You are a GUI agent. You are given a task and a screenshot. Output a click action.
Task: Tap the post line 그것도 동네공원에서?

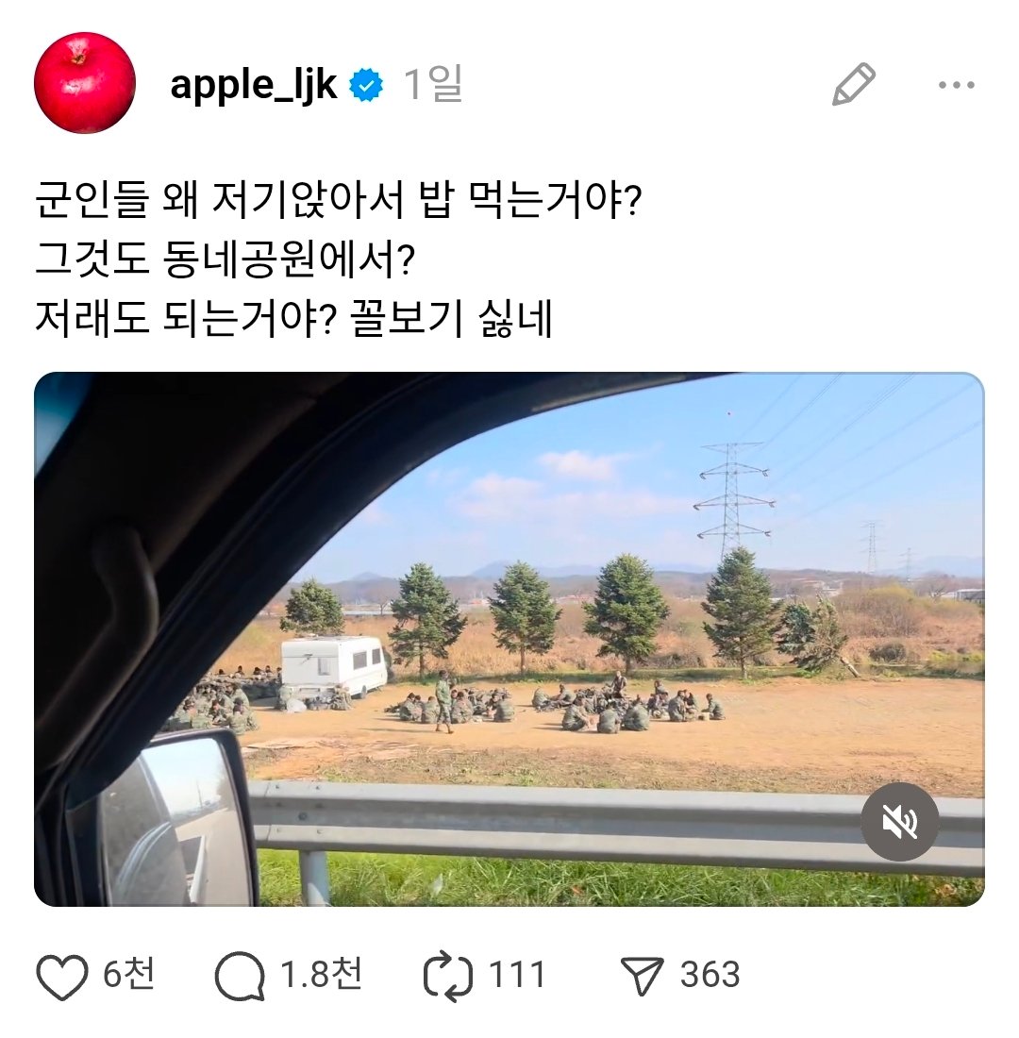click(x=225, y=259)
